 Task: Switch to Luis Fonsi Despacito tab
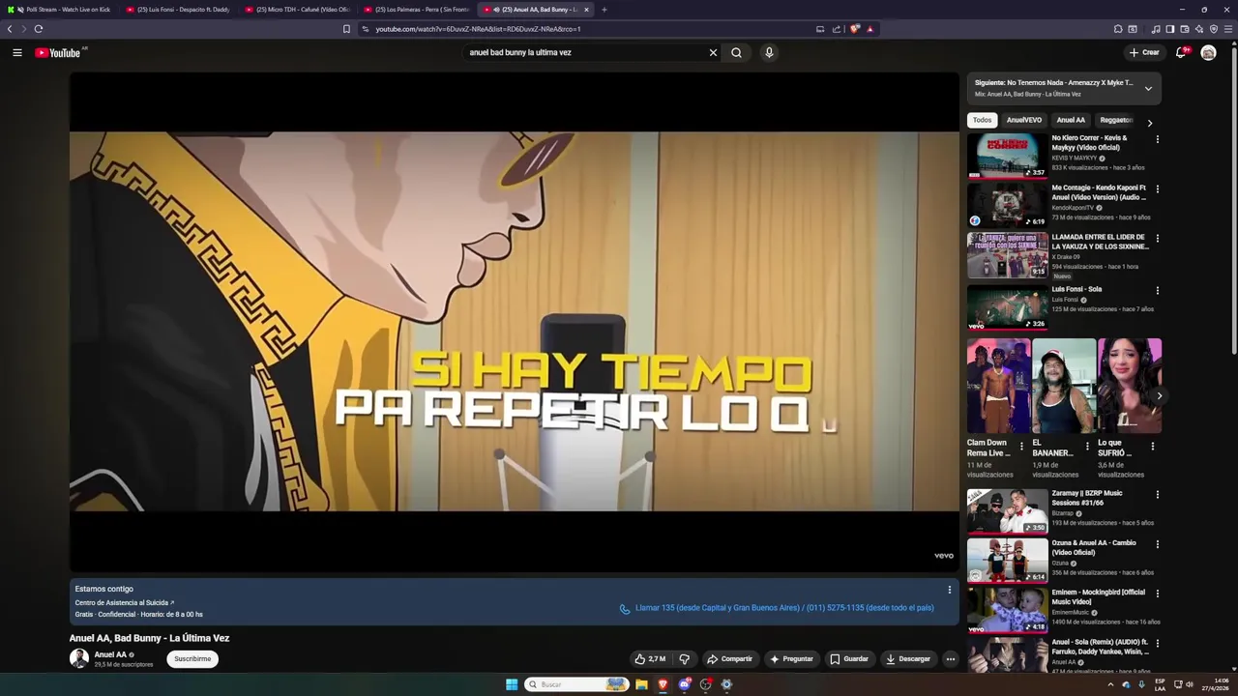179,10
